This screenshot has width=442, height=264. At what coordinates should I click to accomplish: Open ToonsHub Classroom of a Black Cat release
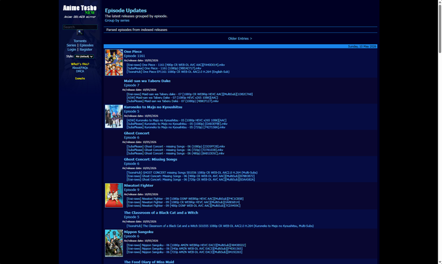[220, 226]
